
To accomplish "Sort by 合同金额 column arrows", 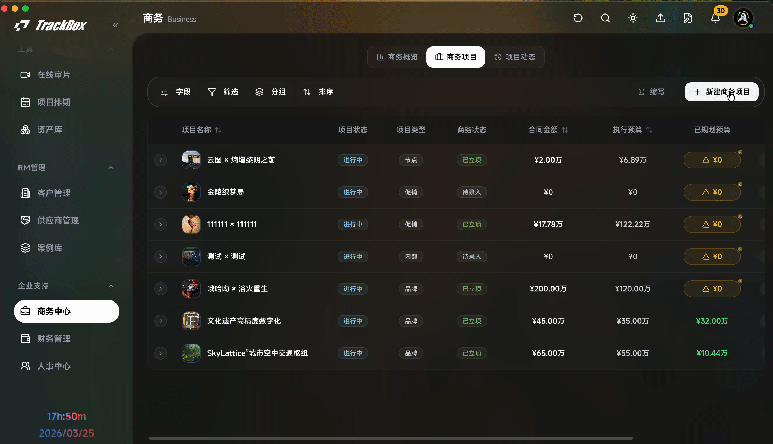I will 565,130.
